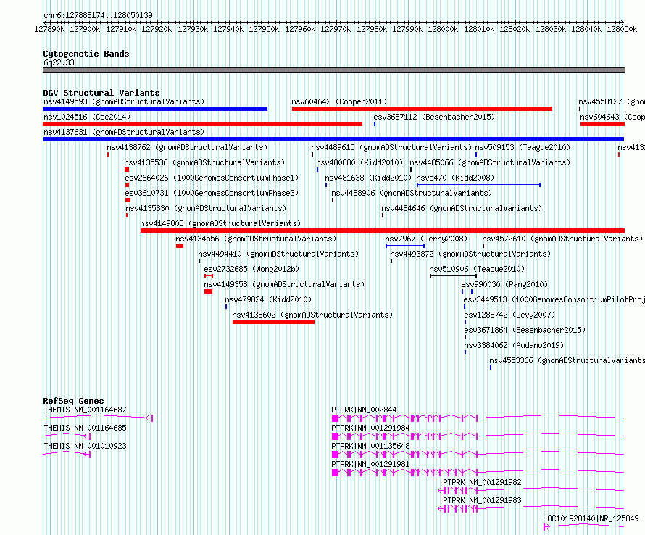Click nsv509153 (Teague2010) label

coord(523,147)
